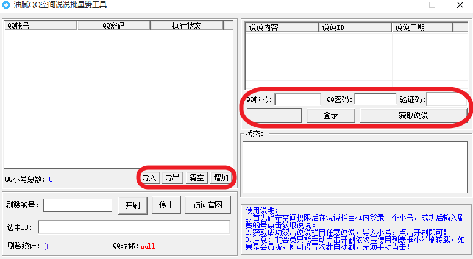The height and width of the screenshot is (259, 473).
Task: Click the 说说ID column header
Action: pos(355,27)
